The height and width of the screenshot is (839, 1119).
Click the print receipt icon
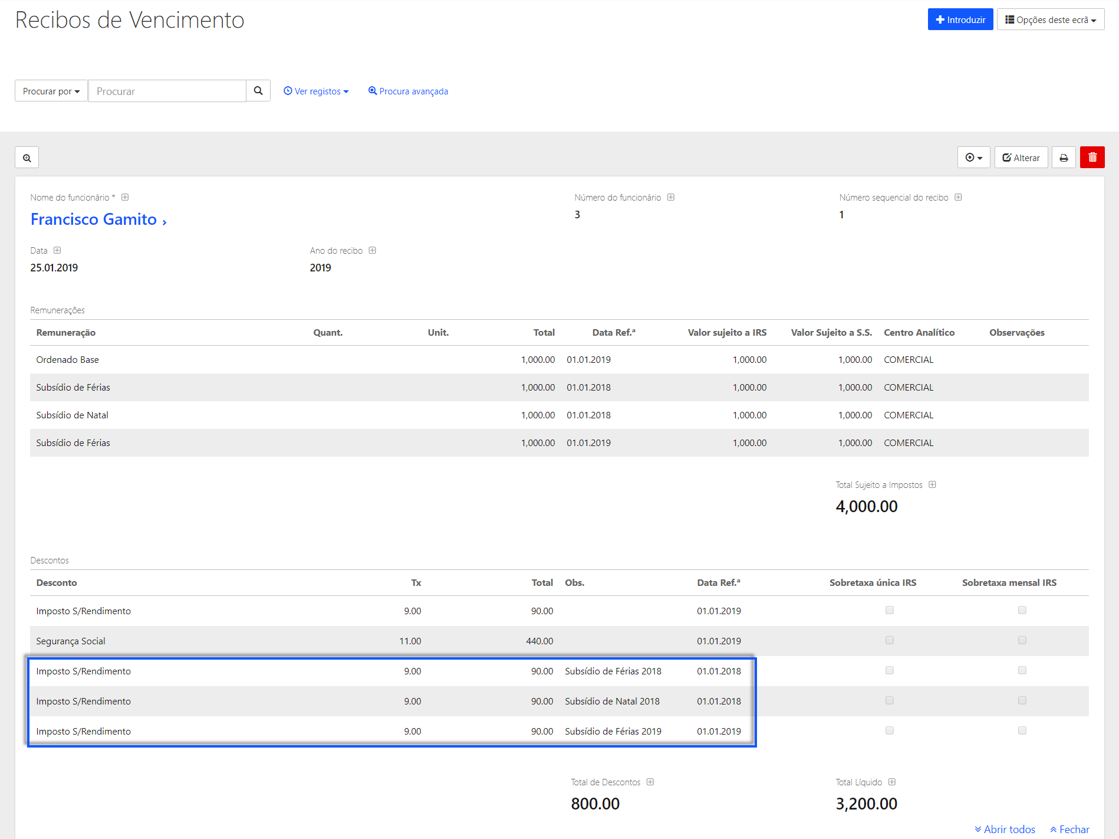pos(1064,158)
